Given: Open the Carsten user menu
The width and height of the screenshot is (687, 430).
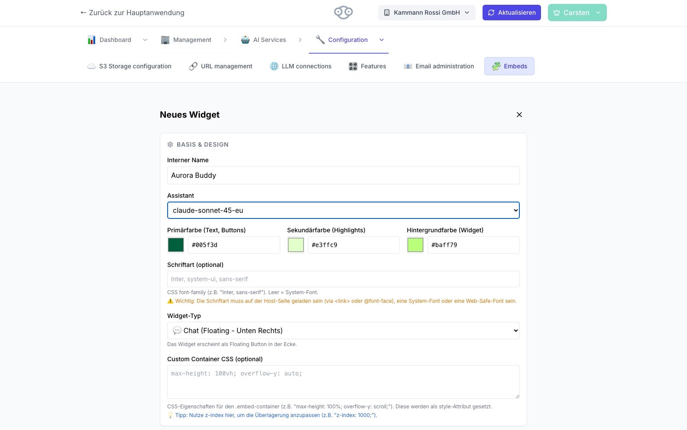Looking at the screenshot, I should 577,13.
